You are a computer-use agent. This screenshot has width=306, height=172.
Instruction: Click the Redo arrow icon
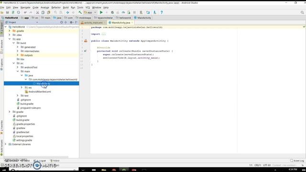[x=31, y=12]
